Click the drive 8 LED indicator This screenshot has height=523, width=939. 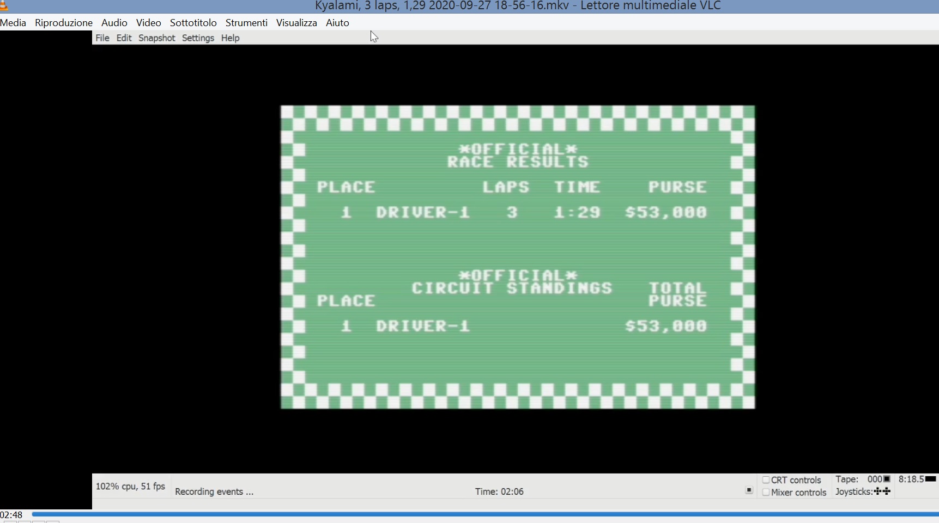click(931, 479)
